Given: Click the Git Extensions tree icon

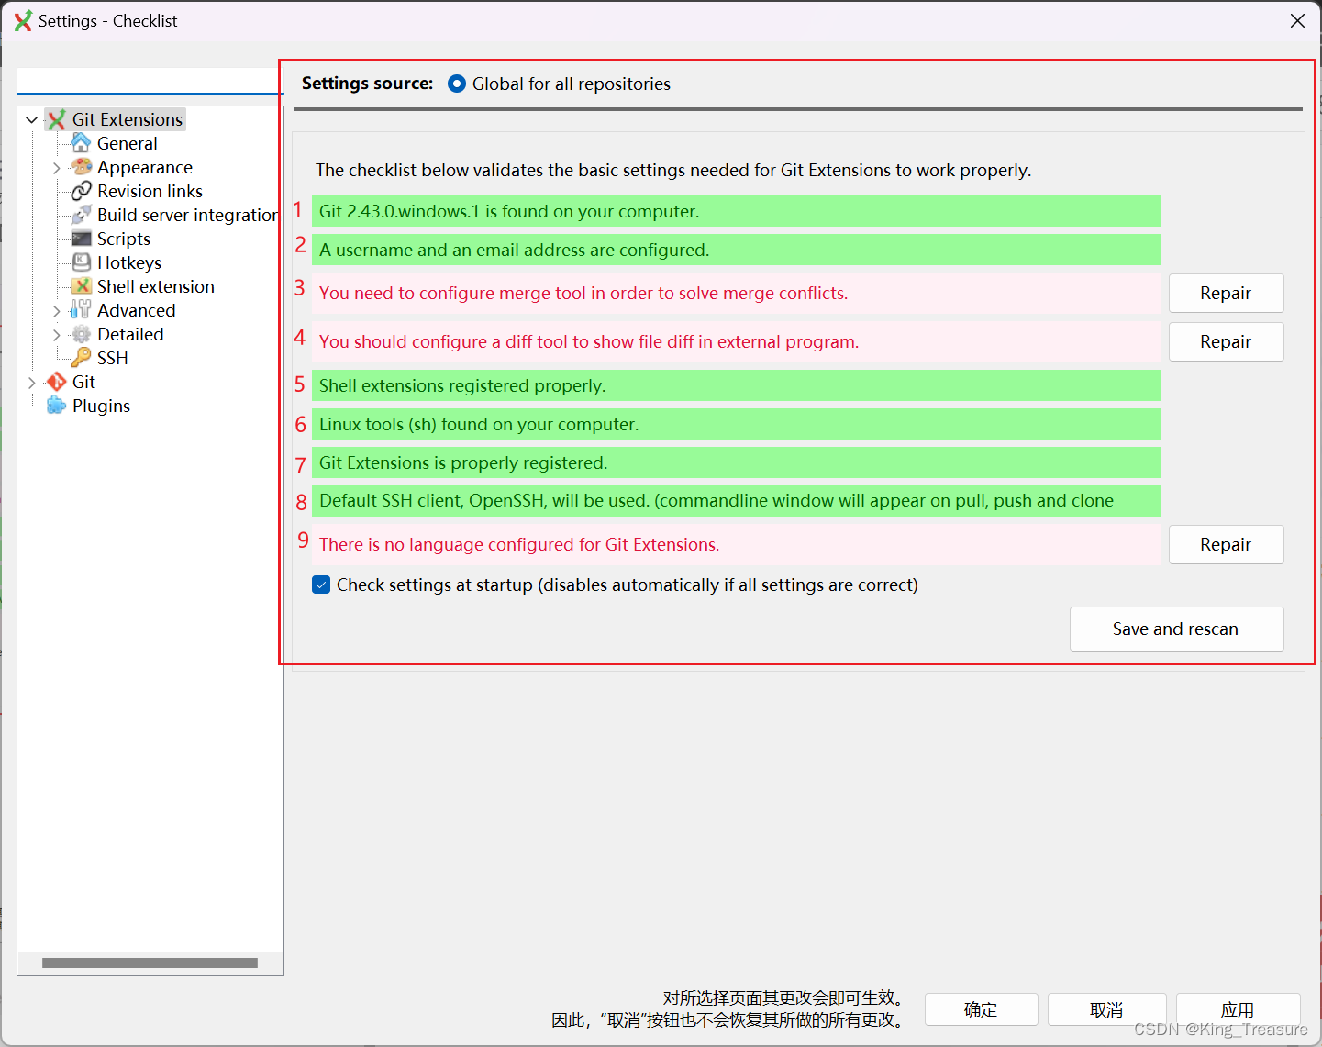Looking at the screenshot, I should [x=57, y=119].
